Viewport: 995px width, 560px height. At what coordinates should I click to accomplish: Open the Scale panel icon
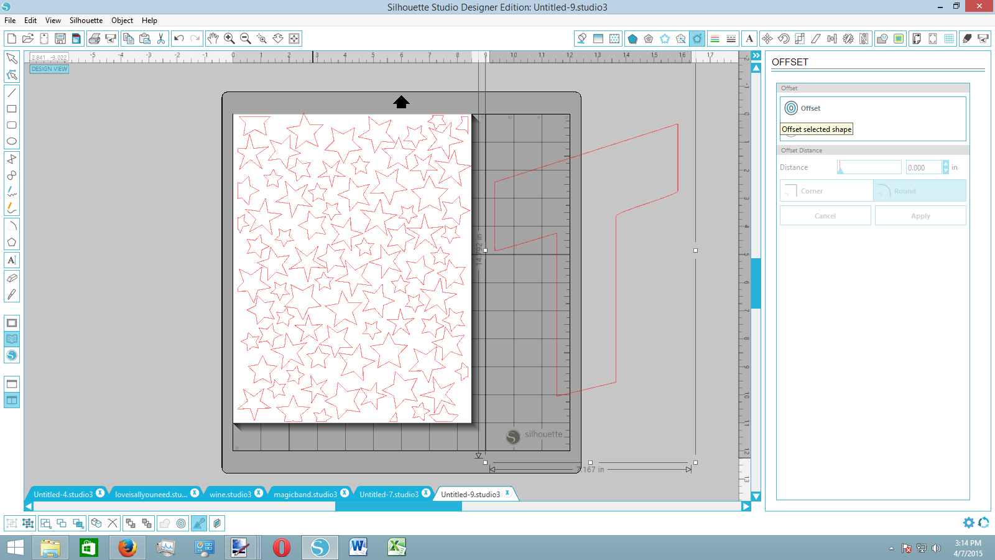coord(800,39)
